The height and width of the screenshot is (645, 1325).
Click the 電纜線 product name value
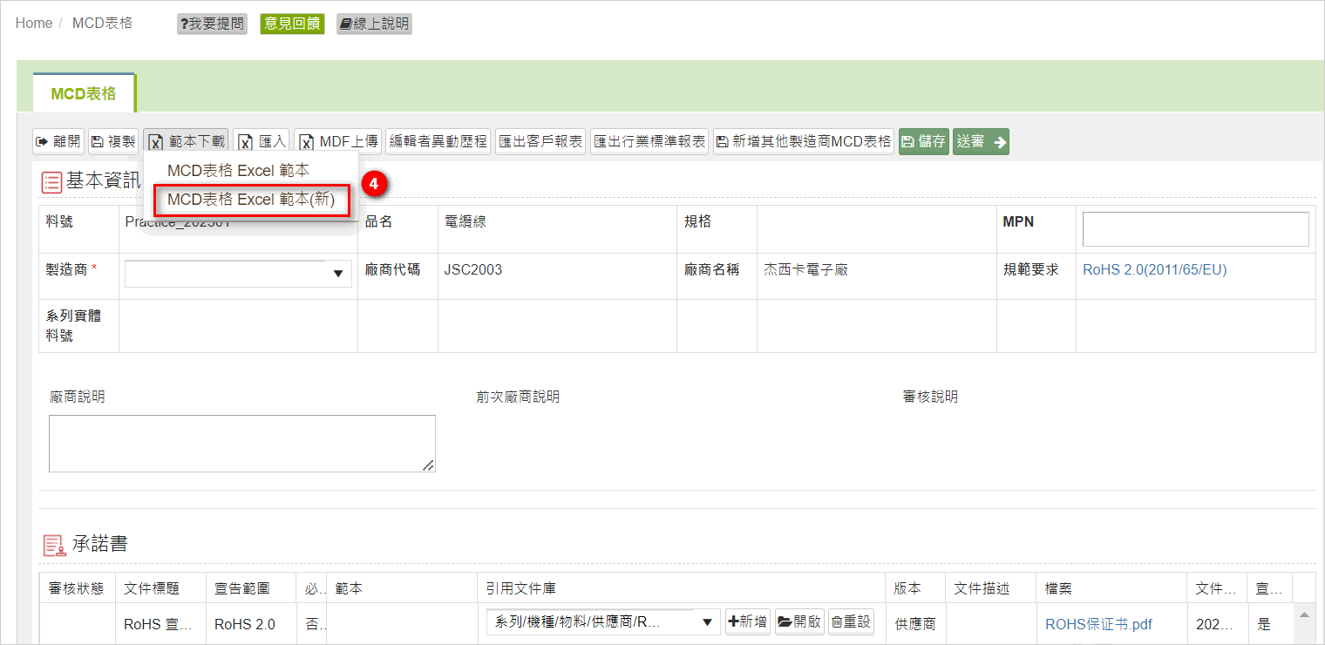point(465,221)
